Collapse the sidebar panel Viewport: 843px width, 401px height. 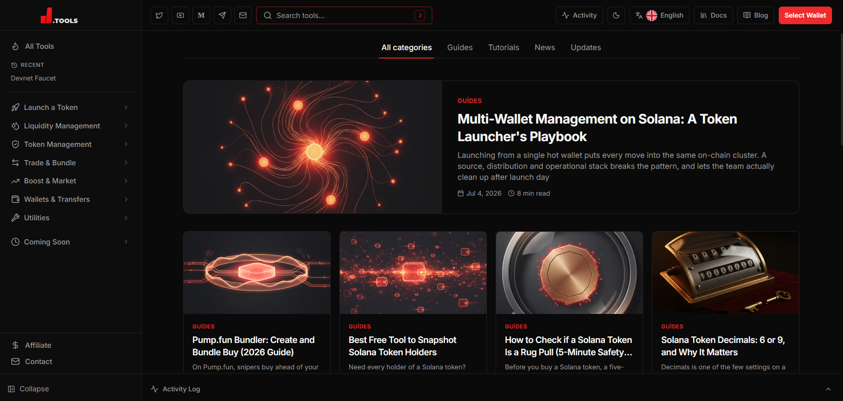click(x=29, y=389)
